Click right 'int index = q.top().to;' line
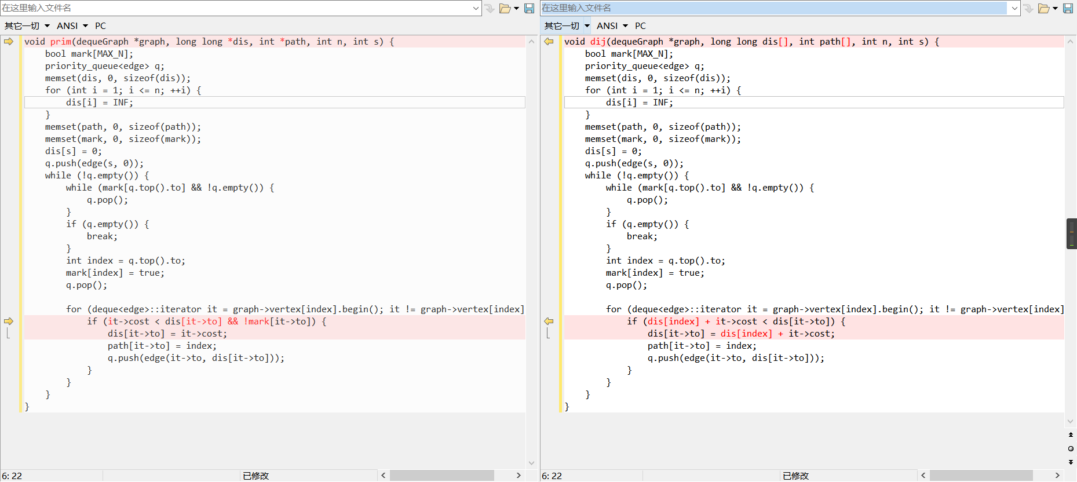1077x482 pixels. coord(666,261)
